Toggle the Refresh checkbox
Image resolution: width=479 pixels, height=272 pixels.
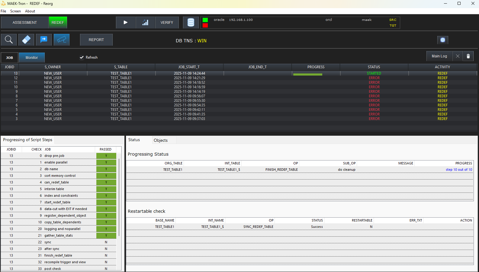[x=82, y=57]
